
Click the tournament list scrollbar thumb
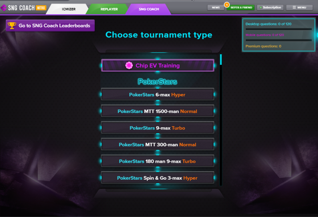(221, 60)
